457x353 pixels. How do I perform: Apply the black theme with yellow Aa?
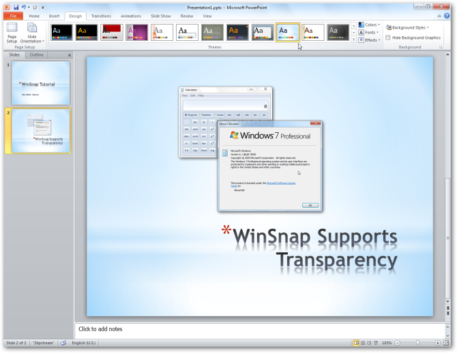point(87,32)
